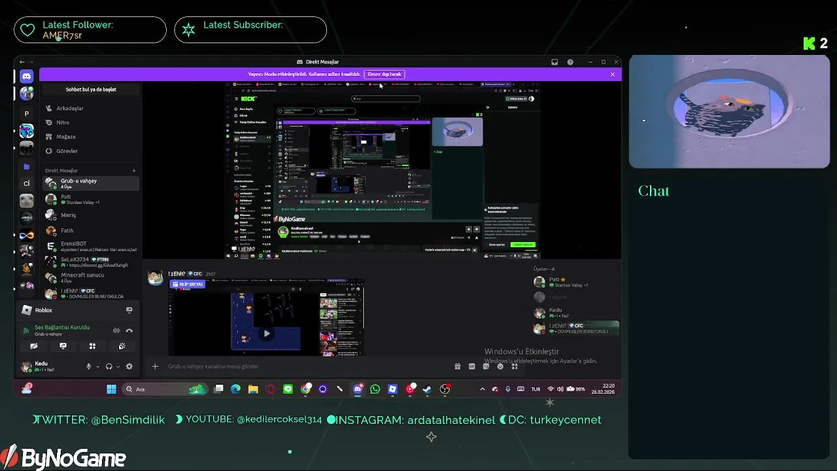
Task: Click the Windows Start button
Action: click(x=111, y=389)
